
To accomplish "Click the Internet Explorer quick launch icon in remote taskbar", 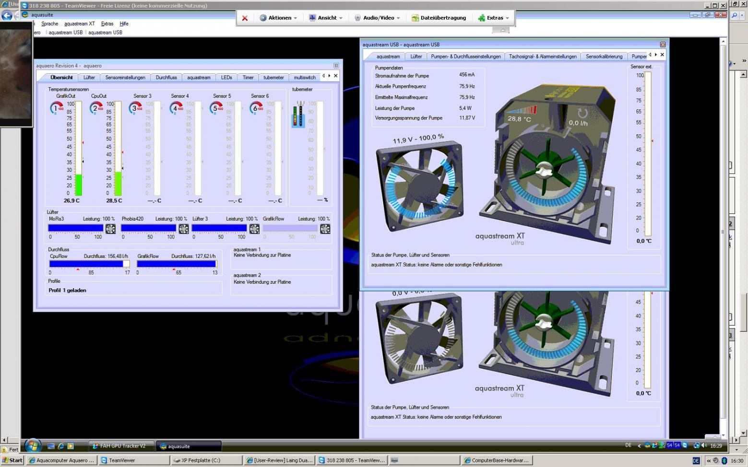I will click(61, 446).
